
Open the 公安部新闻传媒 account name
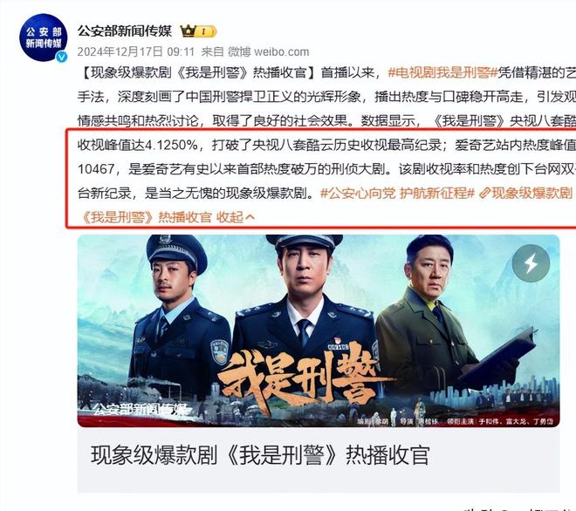125,31
